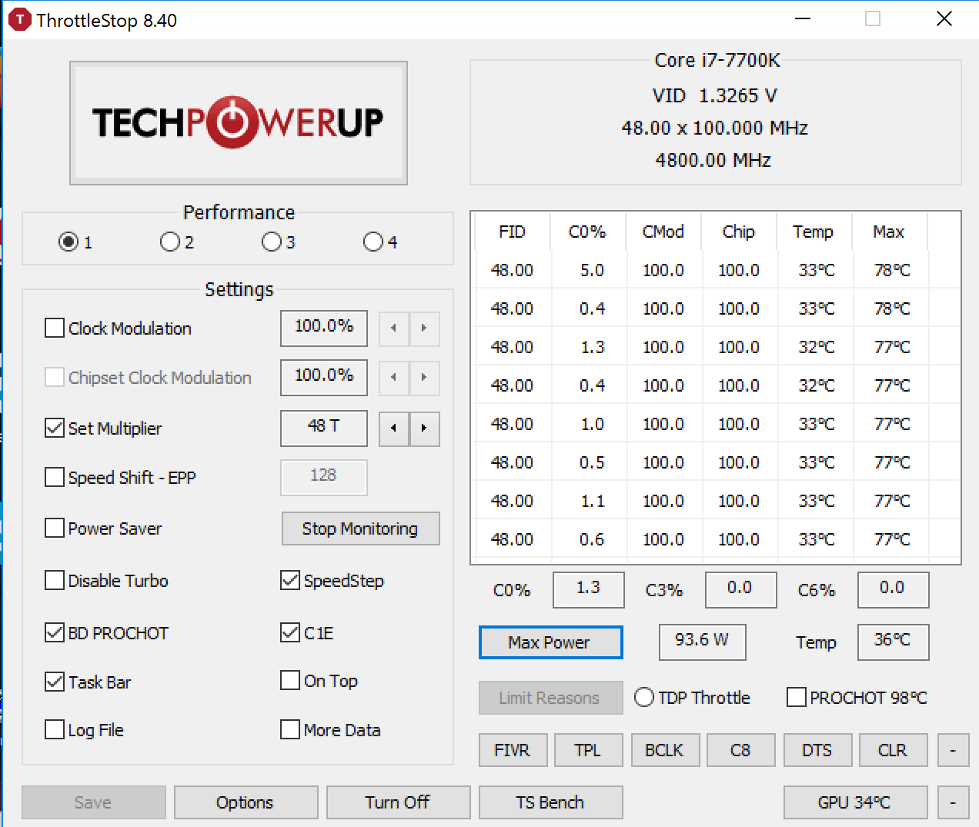Uncheck the SpeedStep checkbox
This screenshot has height=827, width=979.
(x=290, y=581)
